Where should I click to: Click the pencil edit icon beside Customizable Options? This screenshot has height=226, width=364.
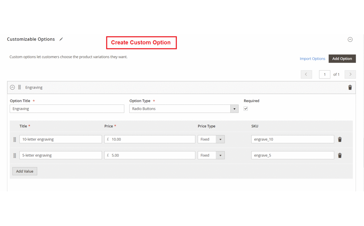click(x=61, y=39)
